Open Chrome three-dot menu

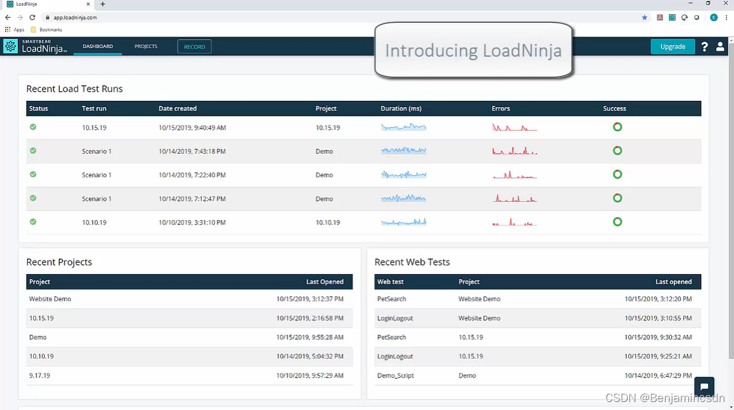[x=726, y=17]
